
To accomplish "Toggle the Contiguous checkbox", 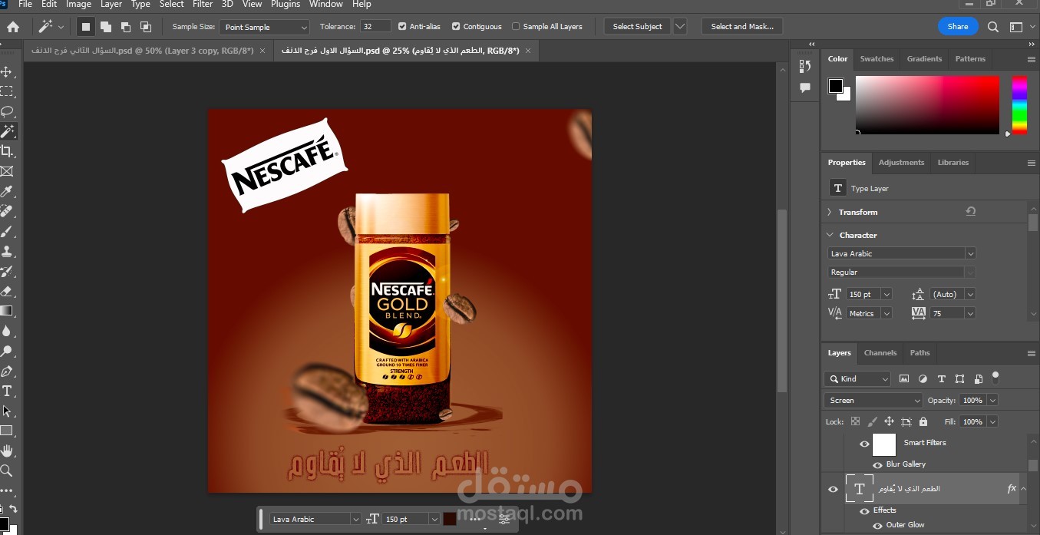I will pos(456,26).
